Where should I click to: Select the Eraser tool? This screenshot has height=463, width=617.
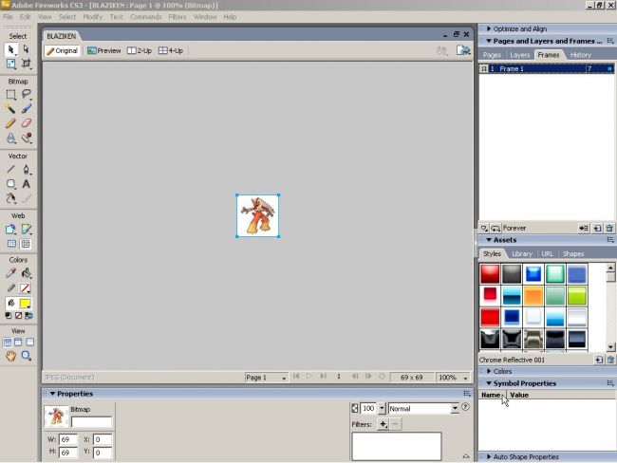point(27,123)
